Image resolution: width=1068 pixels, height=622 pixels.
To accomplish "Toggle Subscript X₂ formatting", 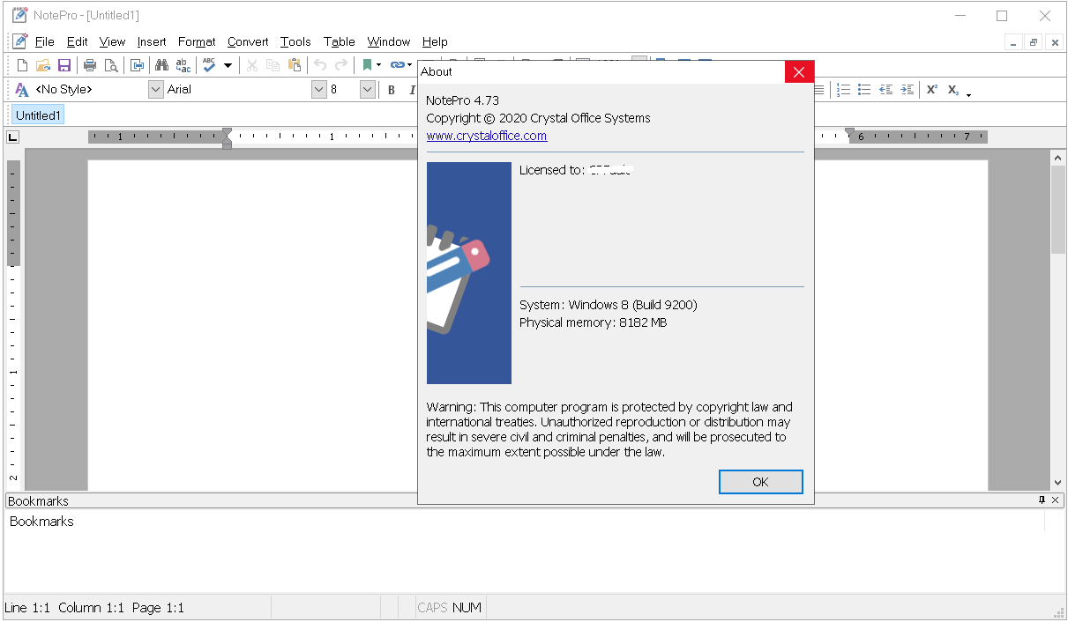I will coord(953,89).
